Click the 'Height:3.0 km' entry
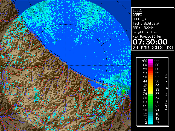Screen dimensions: 175x131 [145, 32]
